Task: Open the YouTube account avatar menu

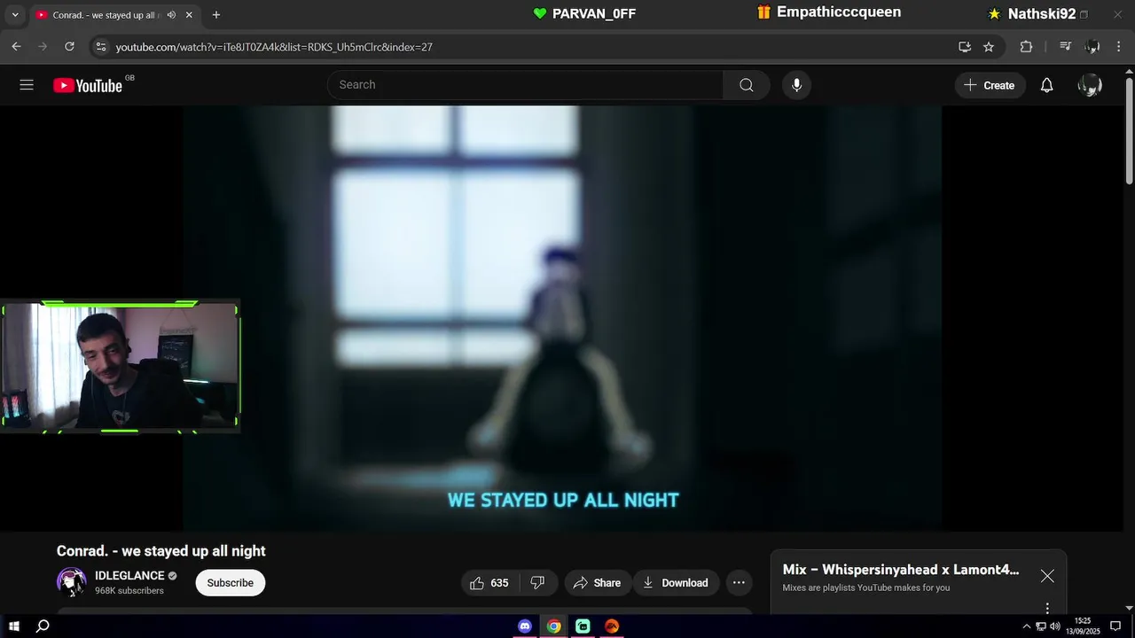Action: [x=1089, y=85]
